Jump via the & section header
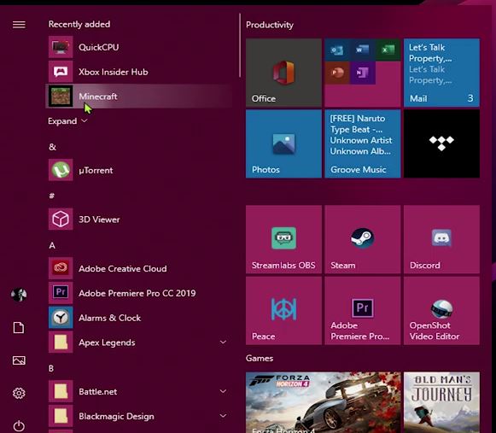Viewport: 496px width, 433px height. [x=53, y=147]
